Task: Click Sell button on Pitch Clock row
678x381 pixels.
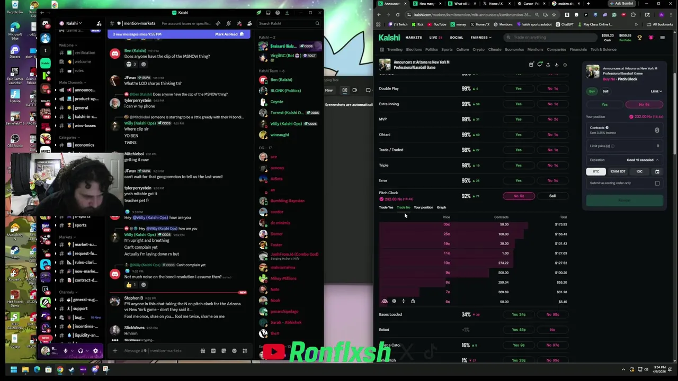Action: click(552, 196)
